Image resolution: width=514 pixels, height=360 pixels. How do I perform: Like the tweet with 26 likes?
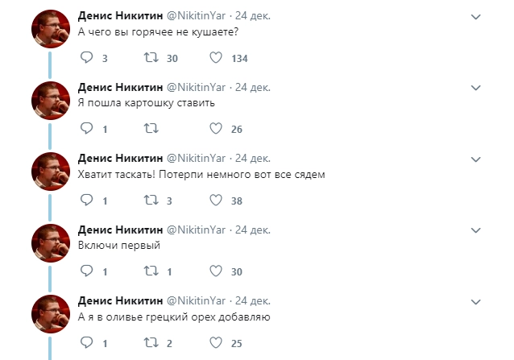[x=216, y=129]
